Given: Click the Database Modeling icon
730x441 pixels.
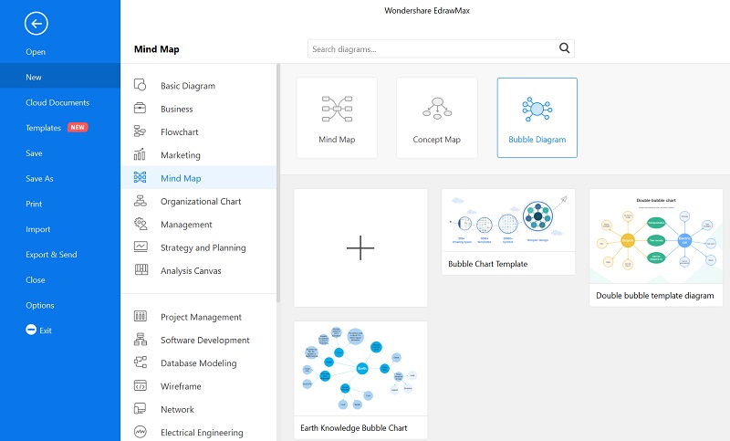Looking at the screenshot, I should pyautogui.click(x=141, y=362).
